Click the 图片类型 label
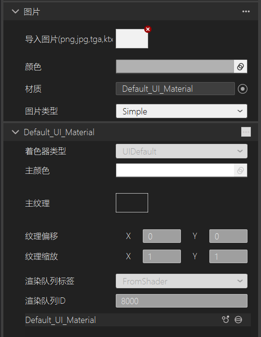This screenshot has width=261, height=337. tap(41, 111)
